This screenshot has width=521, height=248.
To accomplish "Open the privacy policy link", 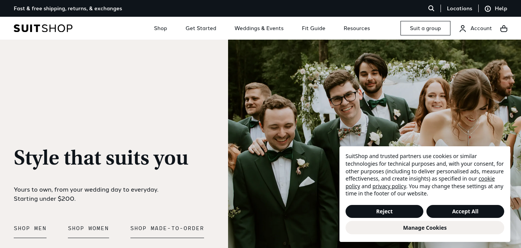I will click(x=389, y=186).
